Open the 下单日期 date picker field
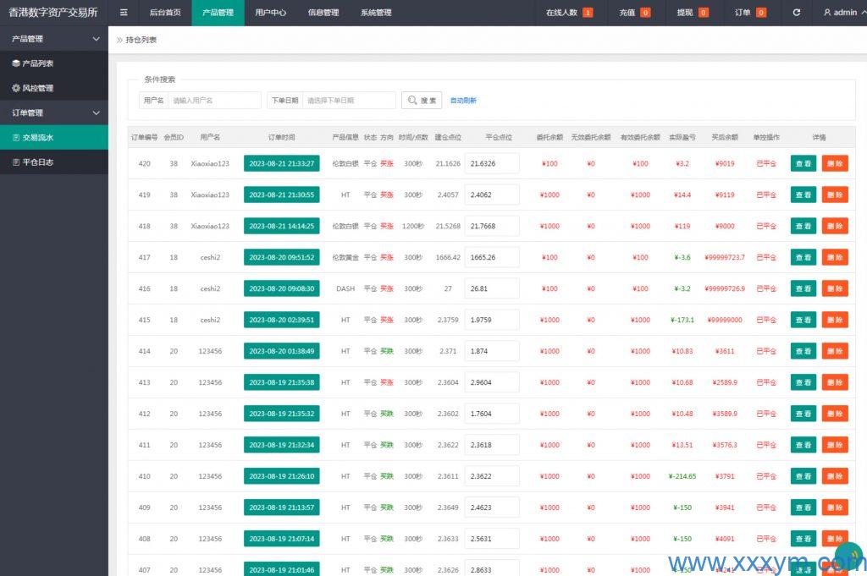The width and height of the screenshot is (867, 576). click(x=349, y=100)
